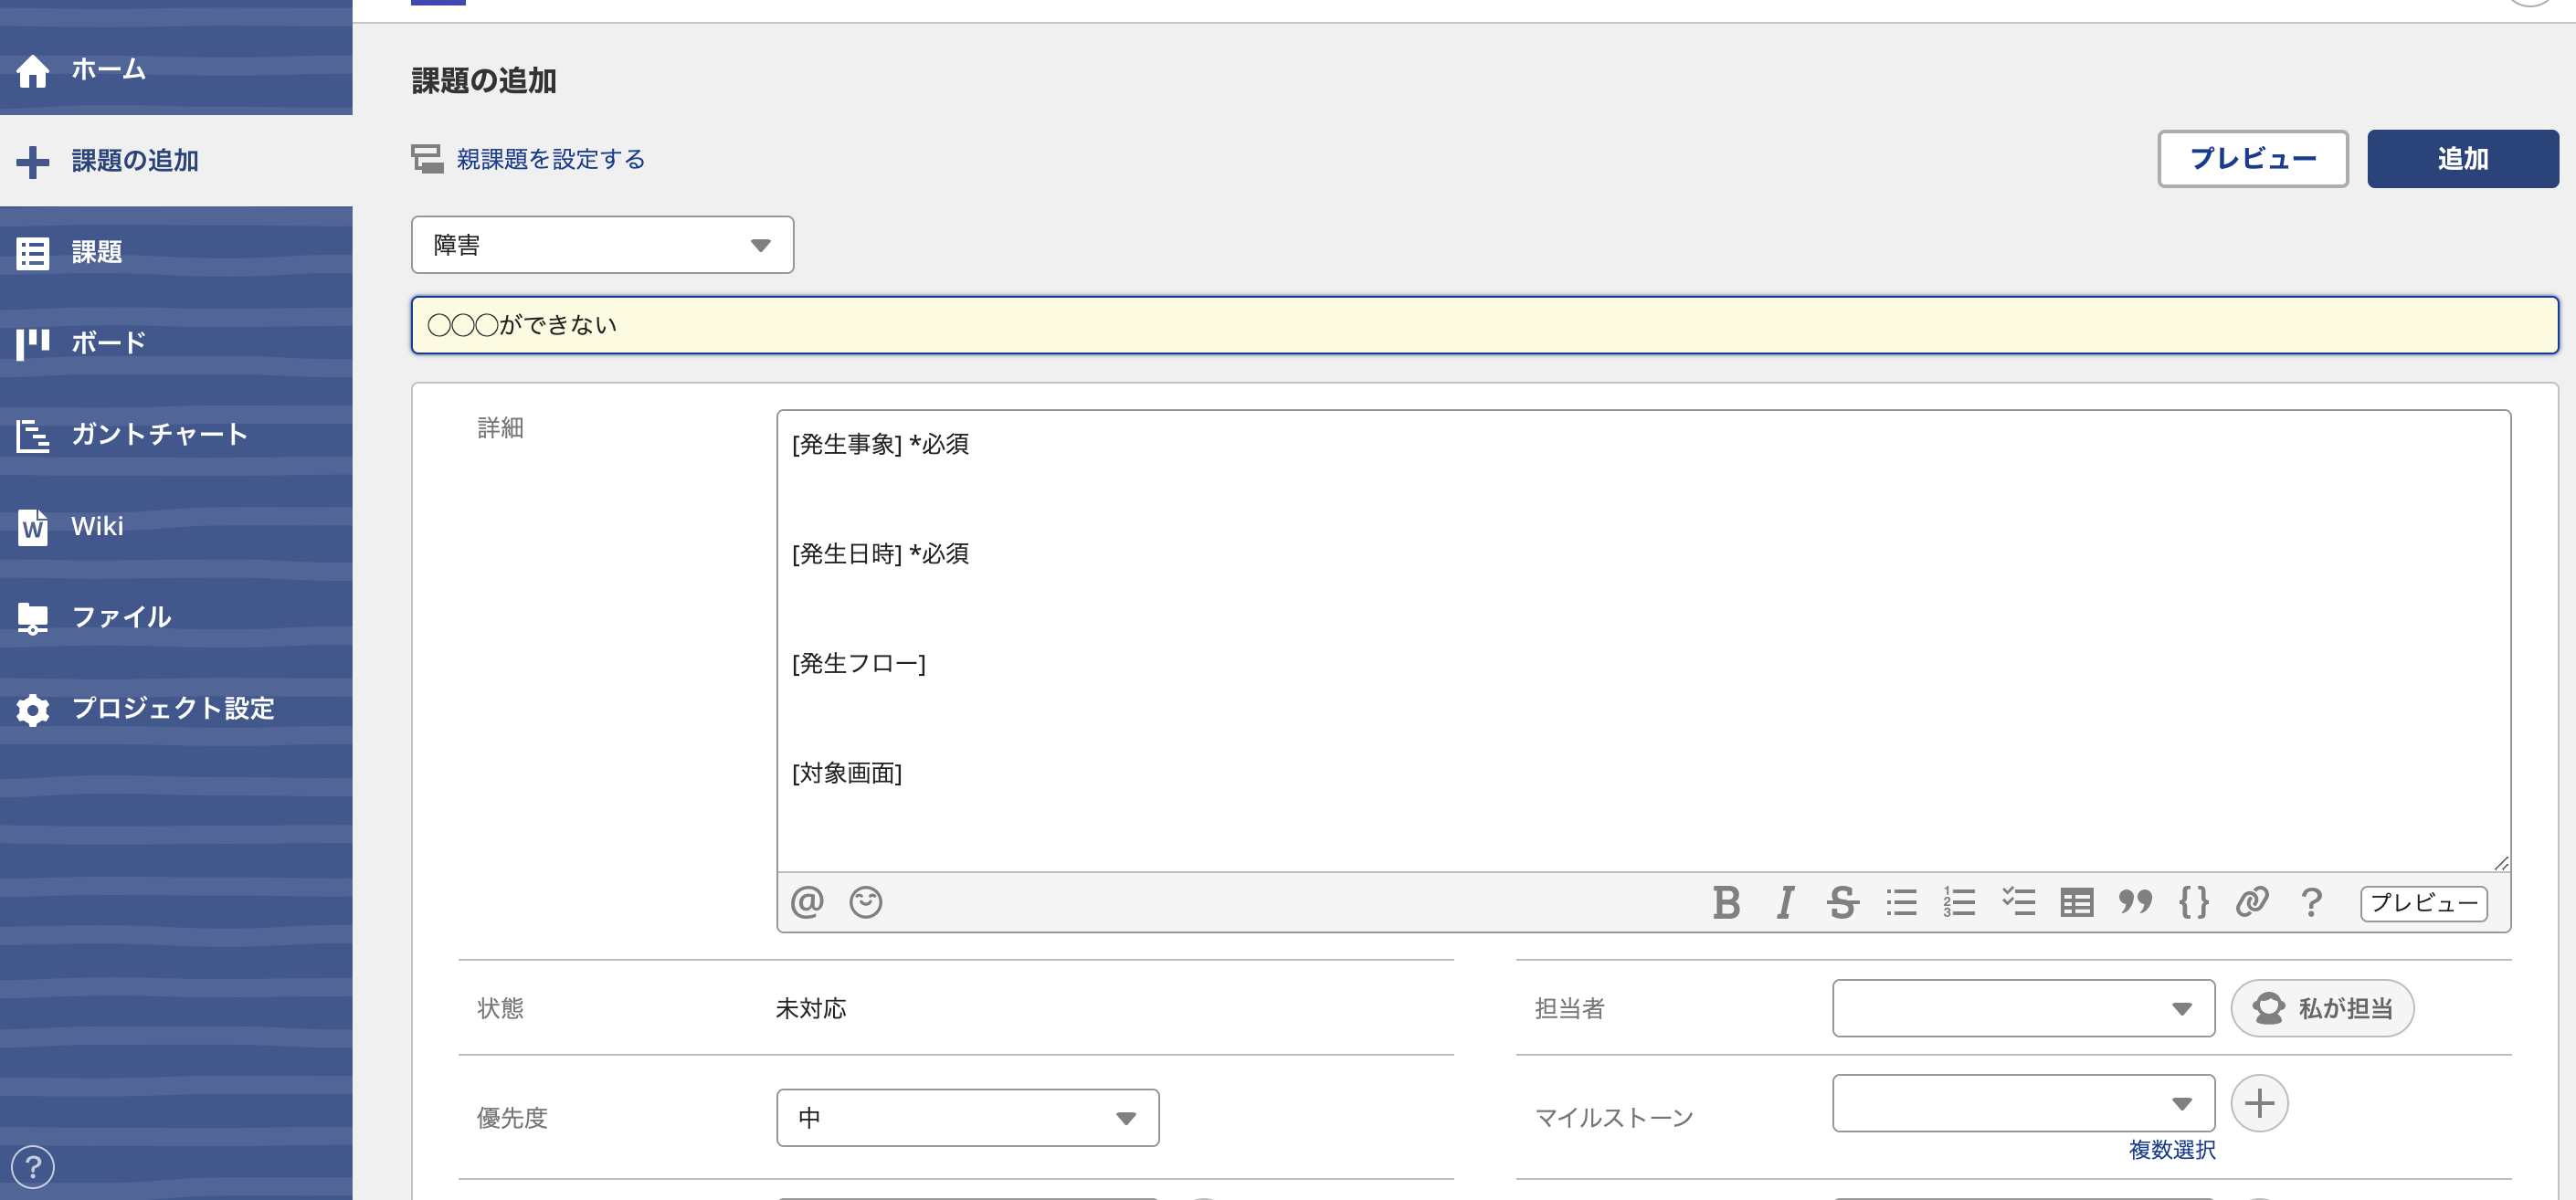Insert a checklist

(2018, 902)
